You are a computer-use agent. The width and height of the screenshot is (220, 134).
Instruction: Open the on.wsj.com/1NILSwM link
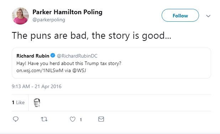tap(40, 70)
